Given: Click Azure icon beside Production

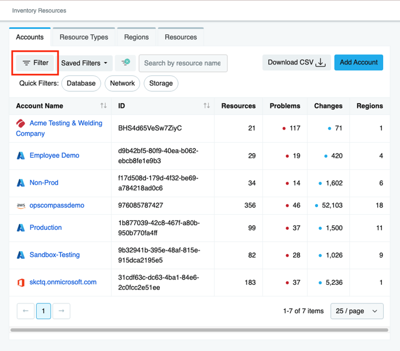Looking at the screenshot, I should [x=21, y=227].
